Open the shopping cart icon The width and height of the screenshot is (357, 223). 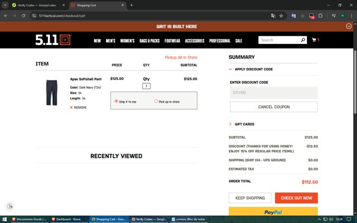pyautogui.click(x=315, y=40)
